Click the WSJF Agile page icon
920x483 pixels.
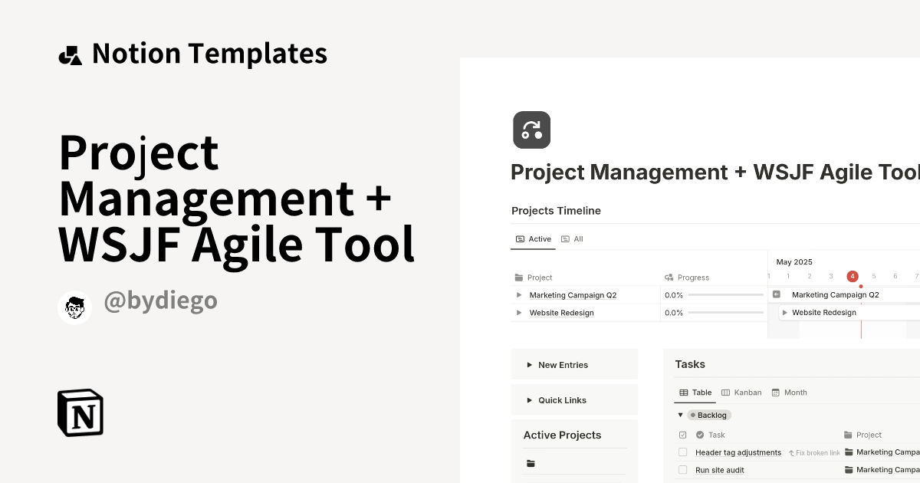(531, 130)
